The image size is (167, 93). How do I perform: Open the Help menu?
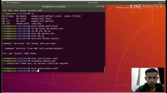point(40,11)
